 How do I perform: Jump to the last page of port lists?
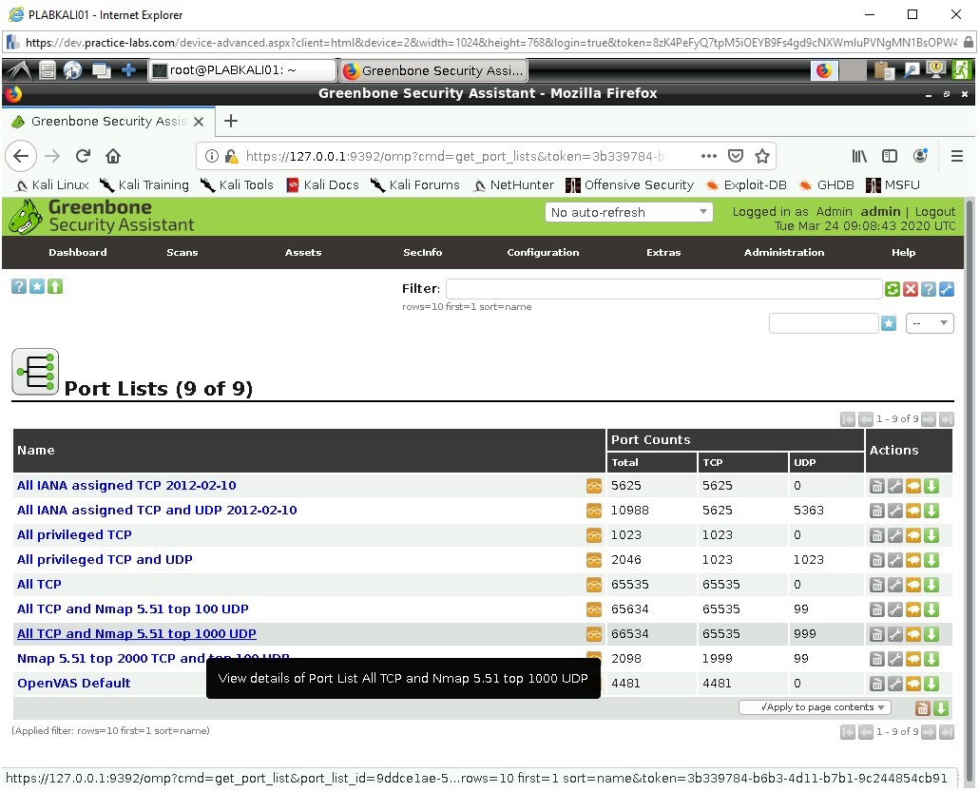tap(946, 418)
